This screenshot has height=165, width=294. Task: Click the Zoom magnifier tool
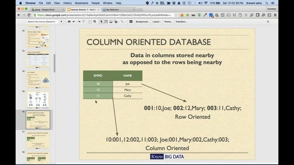coord(95,22)
